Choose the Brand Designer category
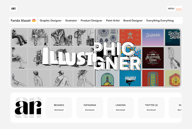 (133, 21)
